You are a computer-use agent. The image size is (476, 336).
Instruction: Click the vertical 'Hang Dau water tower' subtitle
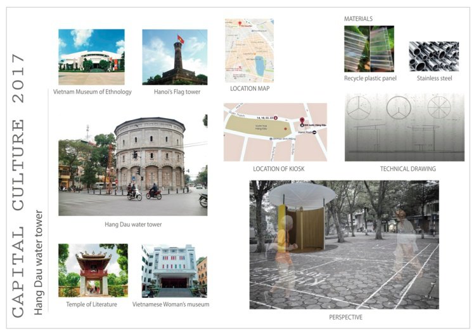point(38,263)
